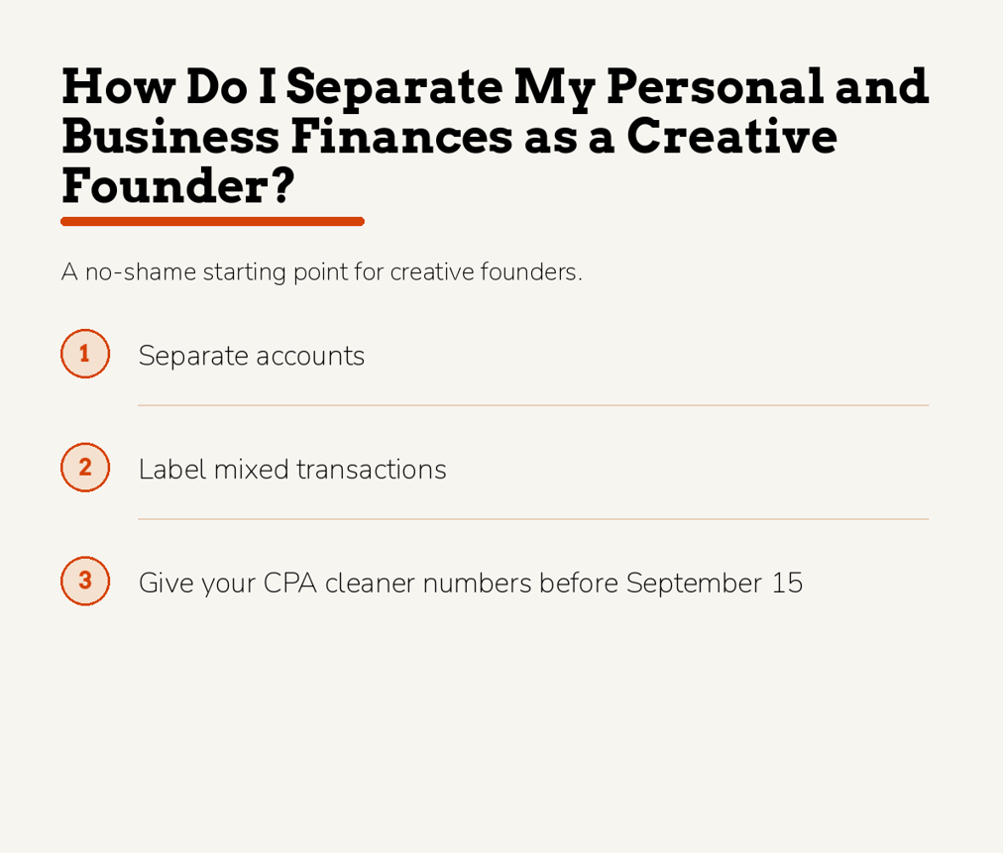The height and width of the screenshot is (853, 1003).
Task: Click the words 'creative founders' in the subtitle
Action: tap(484, 271)
